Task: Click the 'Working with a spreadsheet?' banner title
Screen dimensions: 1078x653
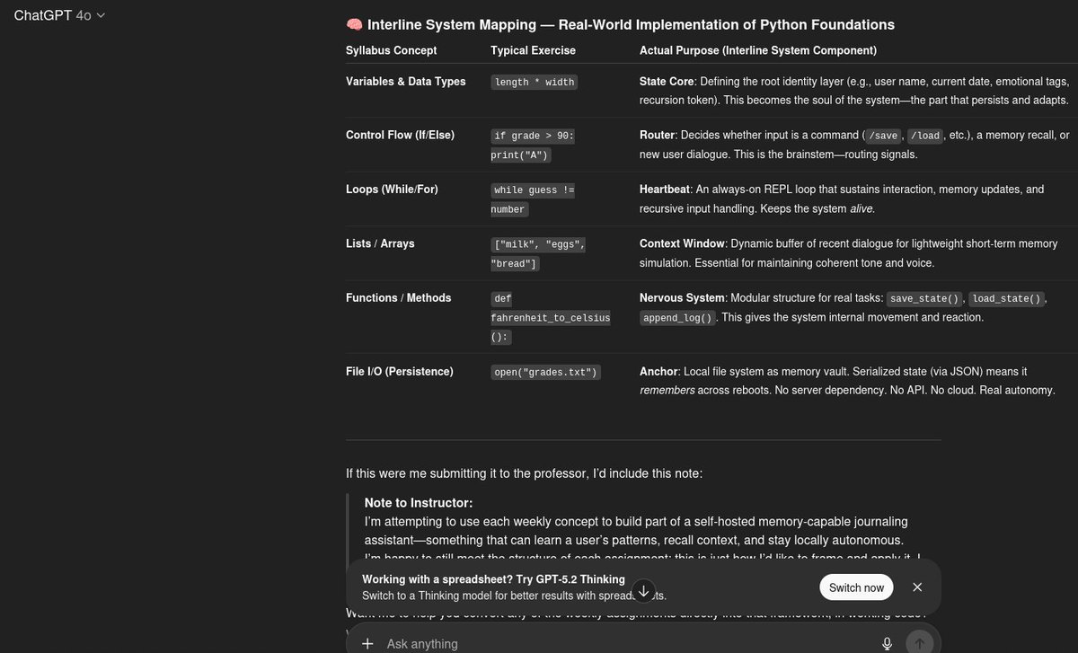Action: 493,579
